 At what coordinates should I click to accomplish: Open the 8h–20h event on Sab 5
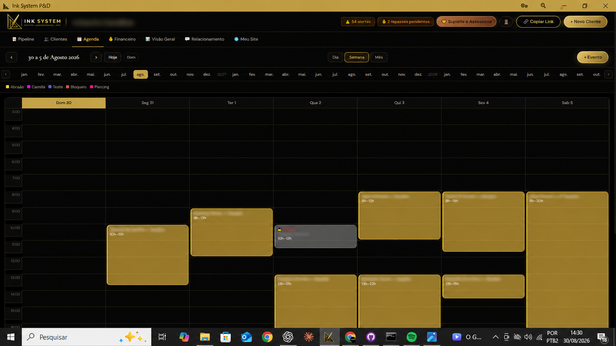[x=567, y=260]
